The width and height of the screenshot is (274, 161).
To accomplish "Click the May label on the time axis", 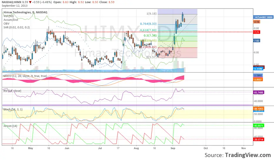I will point(31,148).
